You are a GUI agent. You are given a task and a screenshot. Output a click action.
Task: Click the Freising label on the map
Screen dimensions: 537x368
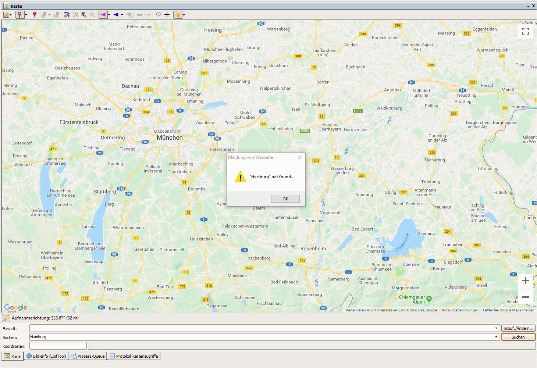tap(213, 30)
